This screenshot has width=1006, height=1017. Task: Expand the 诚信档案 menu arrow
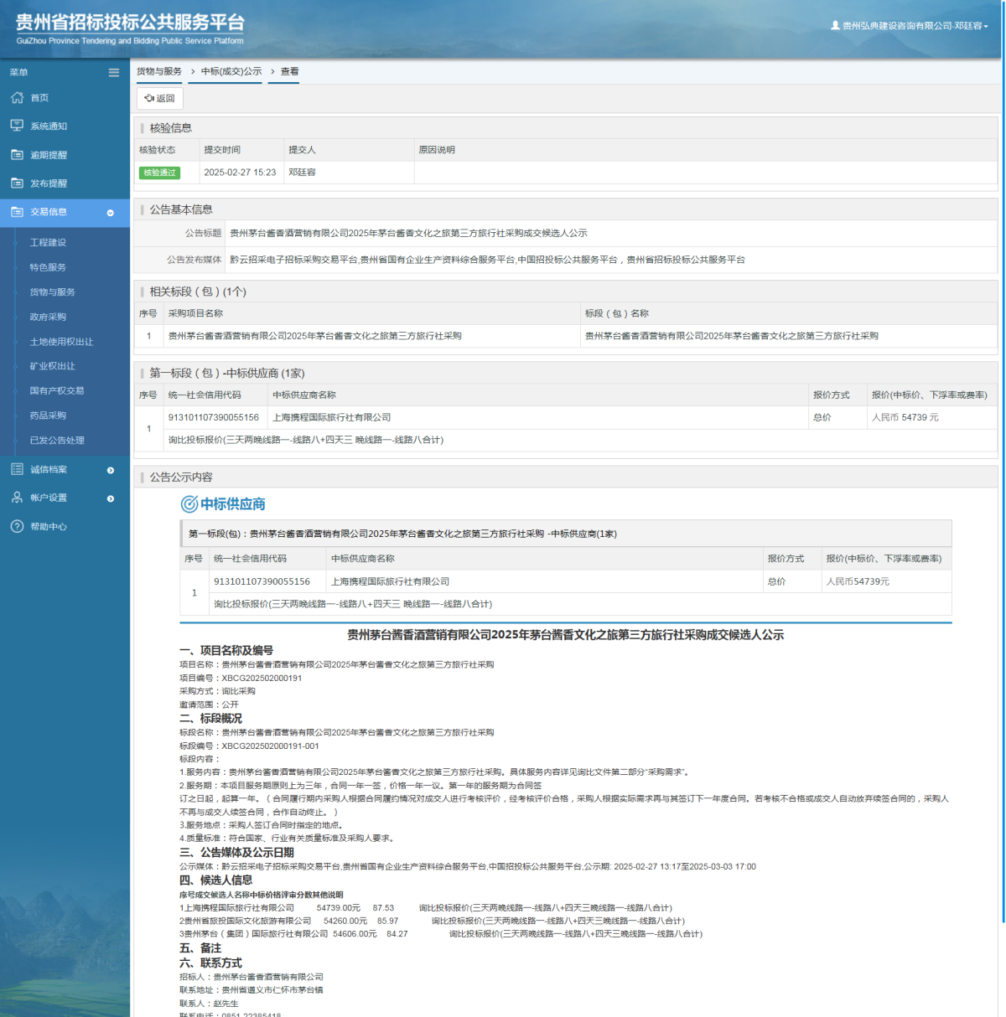[x=110, y=470]
